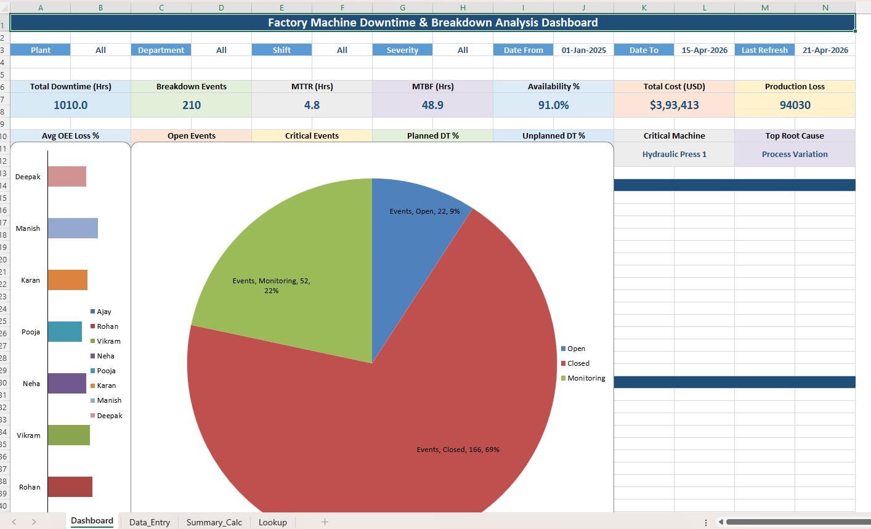
Task: Click Rohan's bar in bar chart
Action: (70, 487)
